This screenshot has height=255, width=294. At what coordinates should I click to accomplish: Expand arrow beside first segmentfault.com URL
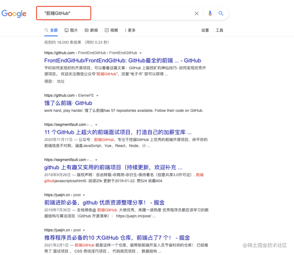click(96, 125)
